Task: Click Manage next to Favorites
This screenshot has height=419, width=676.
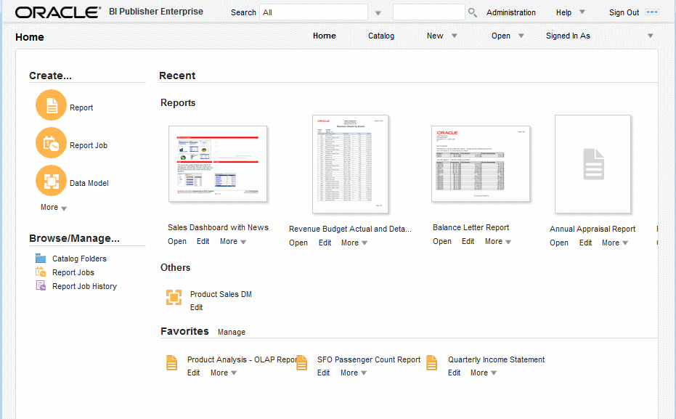Action: (232, 332)
